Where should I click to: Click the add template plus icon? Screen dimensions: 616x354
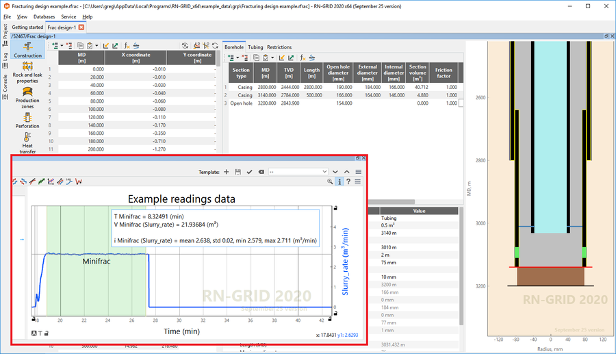pyautogui.click(x=227, y=172)
